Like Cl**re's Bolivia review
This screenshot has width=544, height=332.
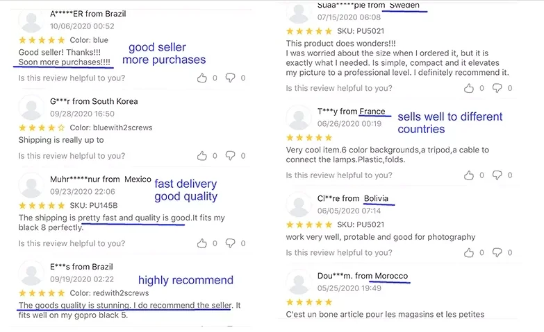coord(469,253)
